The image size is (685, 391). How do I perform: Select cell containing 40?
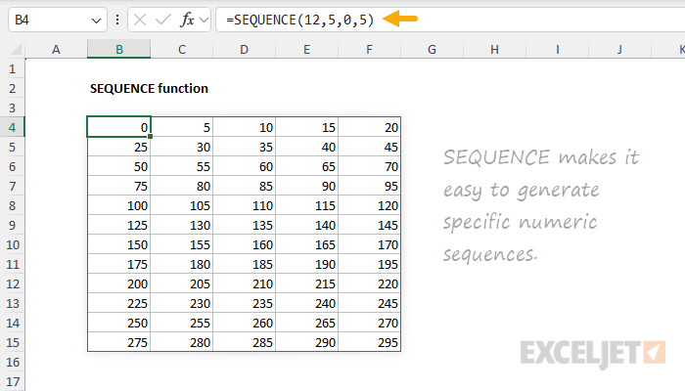coord(306,147)
